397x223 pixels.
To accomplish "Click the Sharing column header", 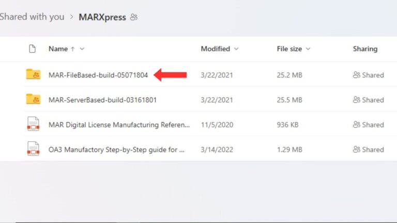I will click(x=365, y=49).
